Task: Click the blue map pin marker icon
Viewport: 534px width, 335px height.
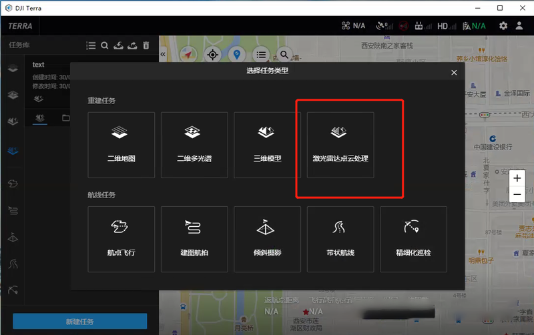Action: point(237,55)
